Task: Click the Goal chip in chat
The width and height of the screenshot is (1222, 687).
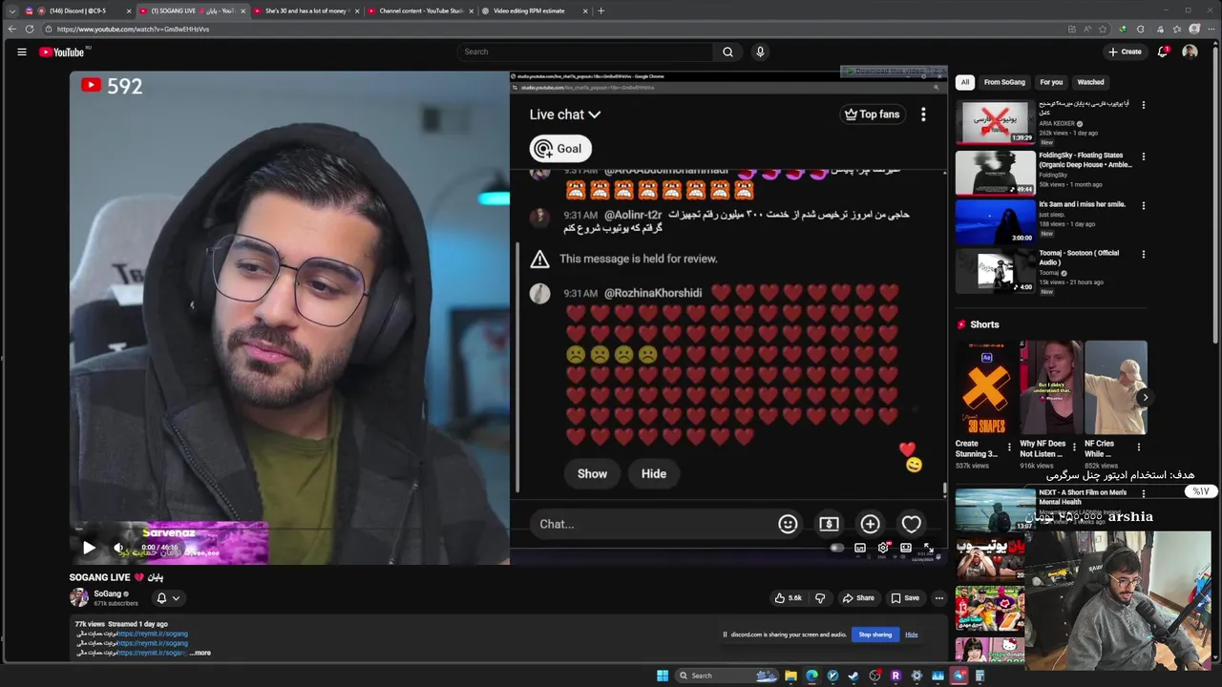Action: (560, 148)
